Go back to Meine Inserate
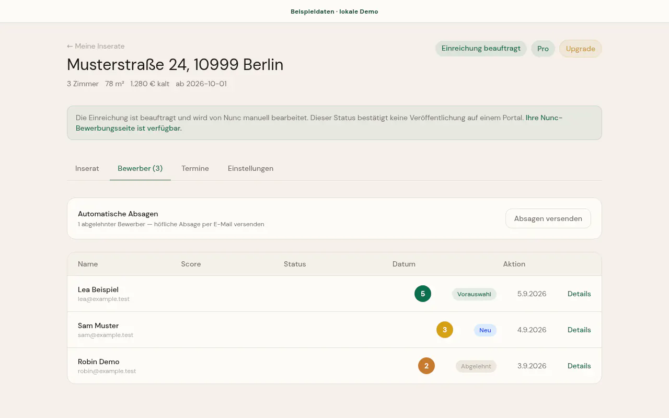This screenshot has width=669, height=418. coord(96,46)
